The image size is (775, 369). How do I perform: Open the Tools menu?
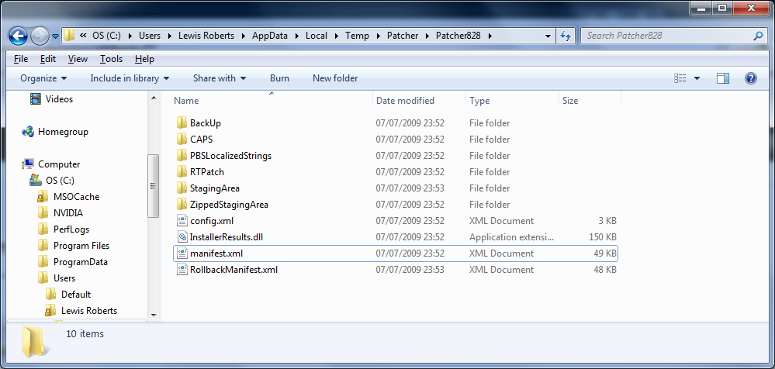(x=111, y=59)
